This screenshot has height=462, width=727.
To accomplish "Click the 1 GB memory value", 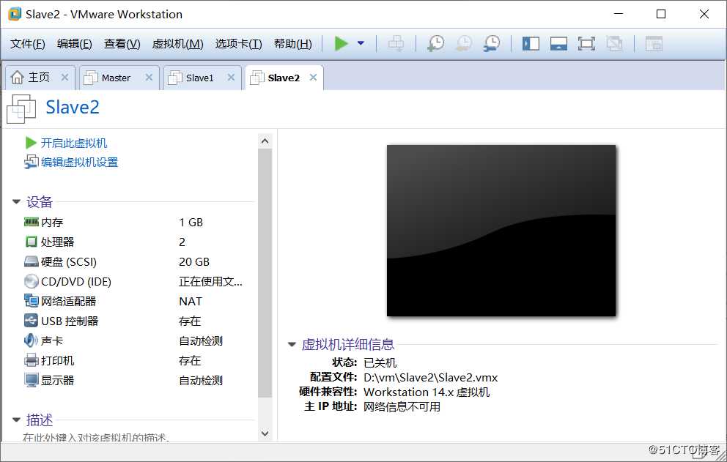I will [191, 223].
